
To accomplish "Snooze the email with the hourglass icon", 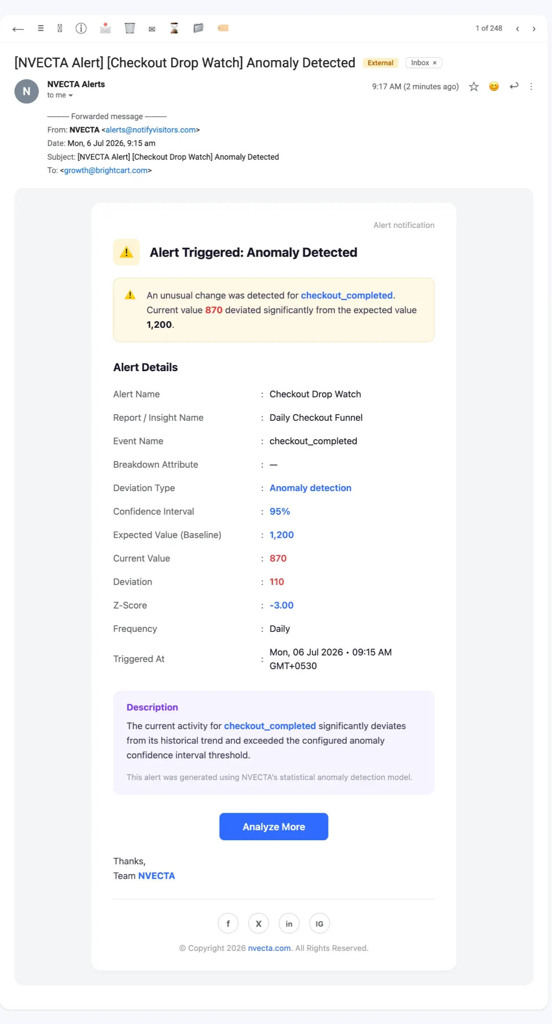I will pyautogui.click(x=174, y=29).
